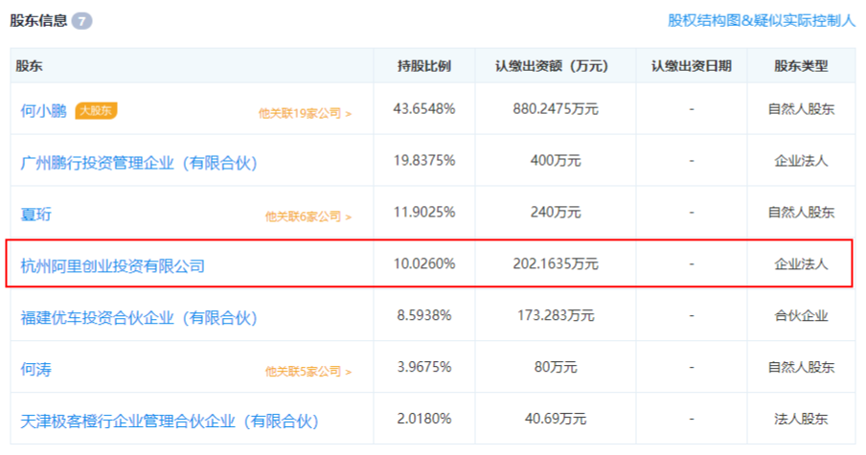Click the 认缴出资日期 column header
The width and height of the screenshot is (866, 455).
pos(692,66)
